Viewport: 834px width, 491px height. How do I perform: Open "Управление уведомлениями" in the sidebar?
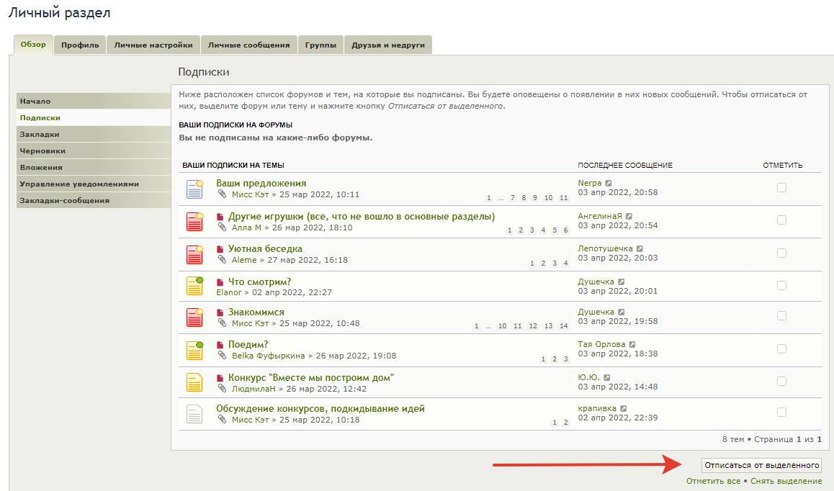(x=79, y=184)
